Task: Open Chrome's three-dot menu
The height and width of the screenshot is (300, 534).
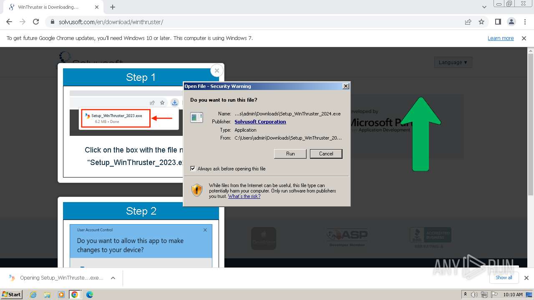Action: (524, 22)
